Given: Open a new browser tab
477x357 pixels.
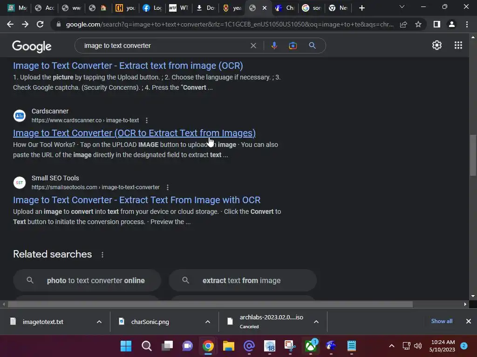Looking at the screenshot, I should [361, 8].
